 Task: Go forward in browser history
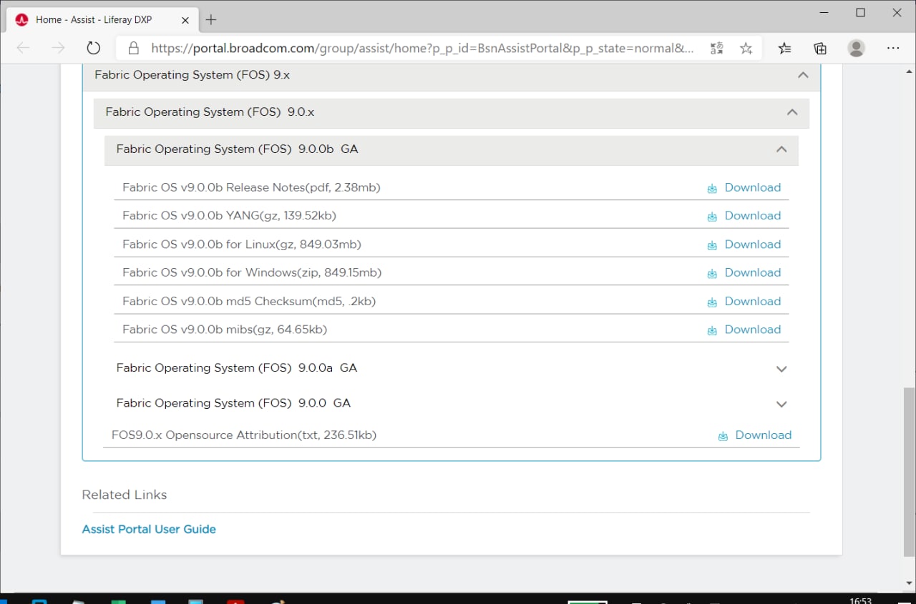[58, 48]
